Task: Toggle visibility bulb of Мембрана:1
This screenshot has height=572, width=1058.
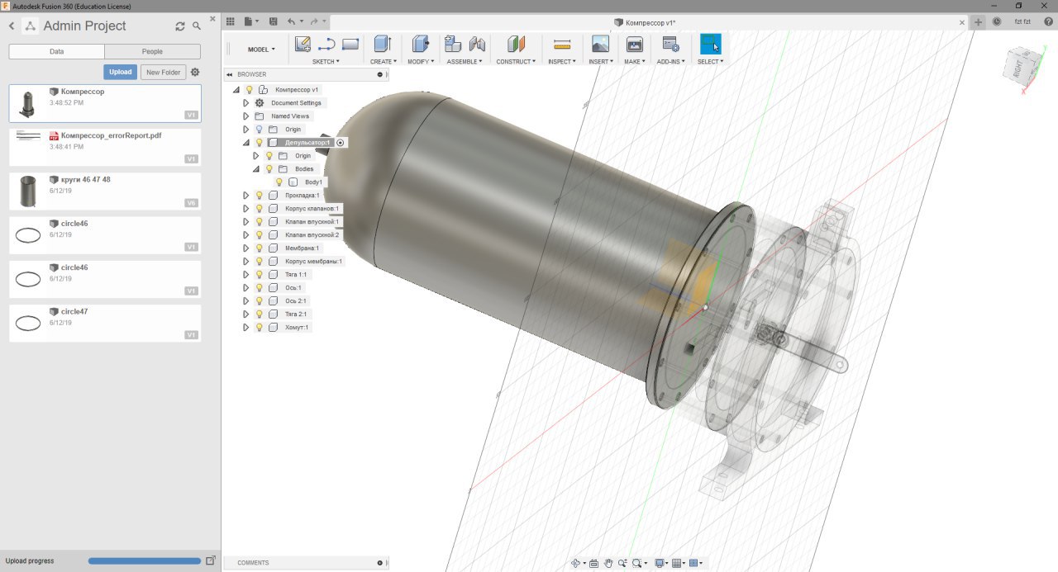Action: pyautogui.click(x=259, y=248)
